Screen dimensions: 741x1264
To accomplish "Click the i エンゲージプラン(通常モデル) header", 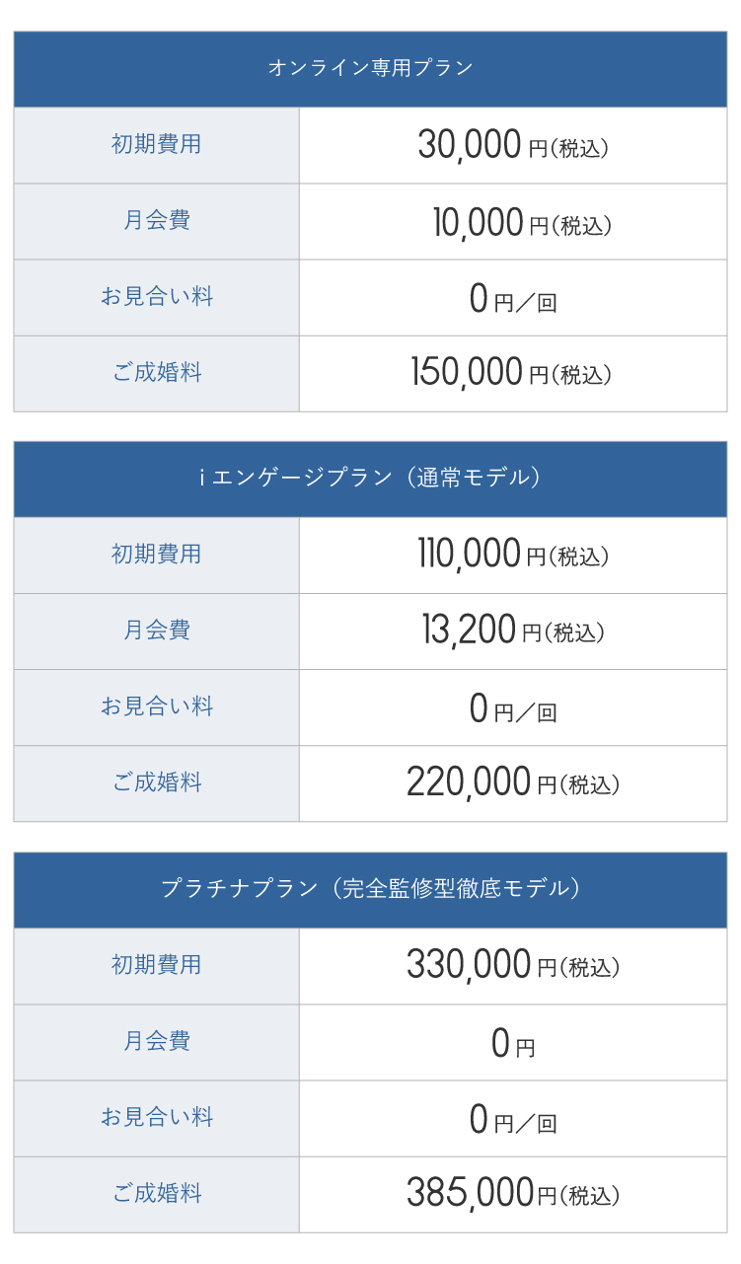I will coord(370,479).
